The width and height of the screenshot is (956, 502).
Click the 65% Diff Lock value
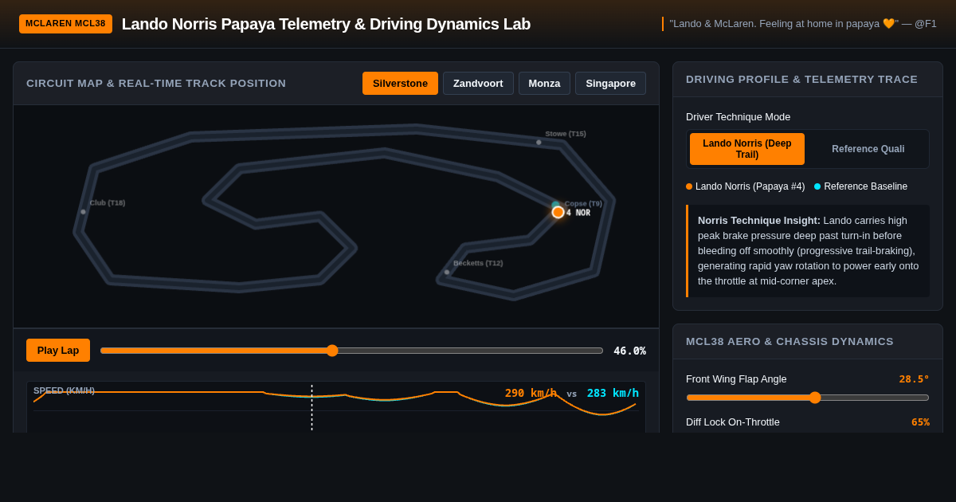tap(920, 422)
